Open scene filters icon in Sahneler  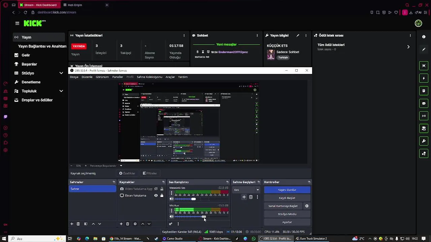(x=86, y=224)
